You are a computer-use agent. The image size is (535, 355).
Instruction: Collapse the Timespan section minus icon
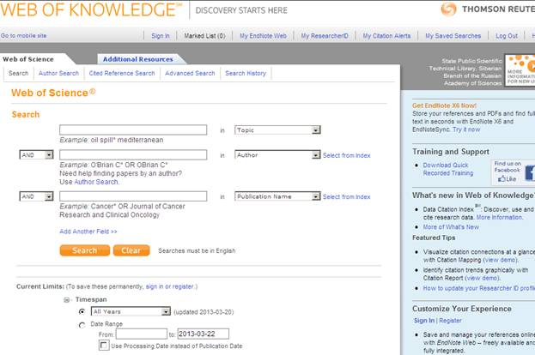click(66, 300)
